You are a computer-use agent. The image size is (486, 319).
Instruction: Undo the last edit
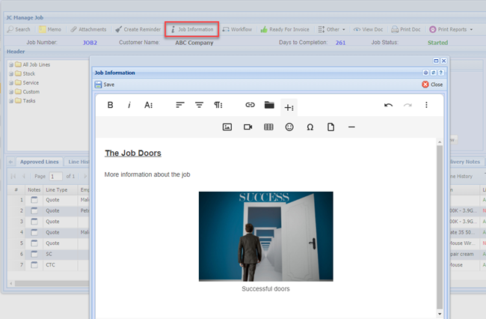pyautogui.click(x=388, y=106)
